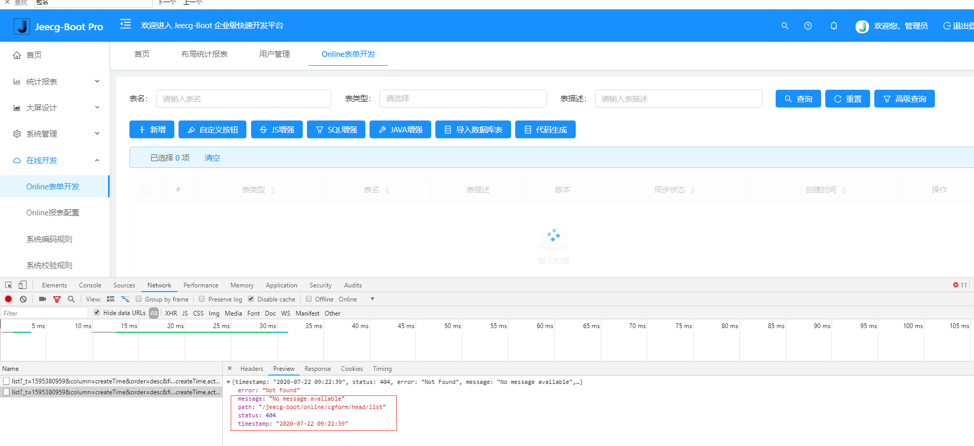Open DevTools Console tab
974x446 pixels.
pos(90,285)
